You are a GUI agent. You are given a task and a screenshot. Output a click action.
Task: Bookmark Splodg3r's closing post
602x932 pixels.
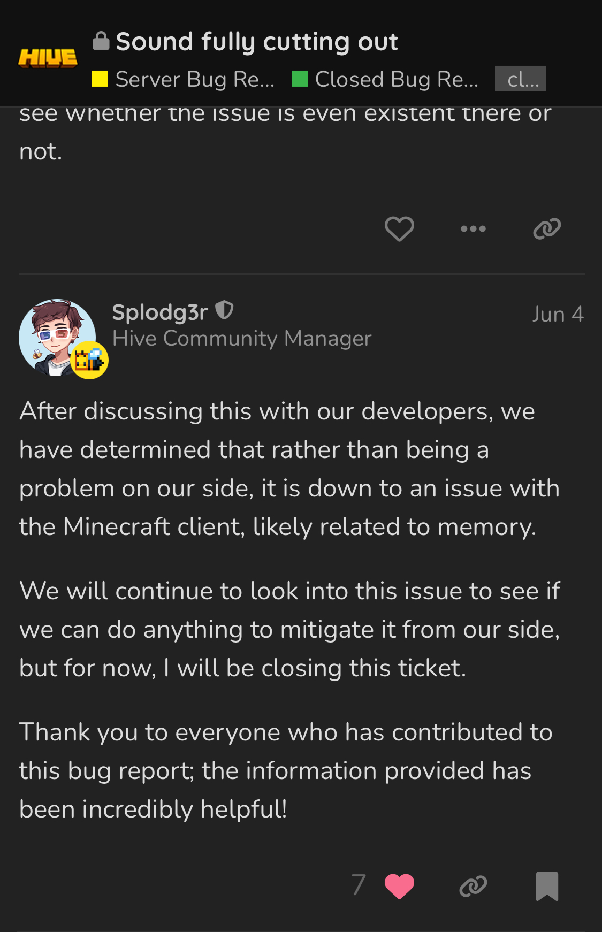coord(547,886)
